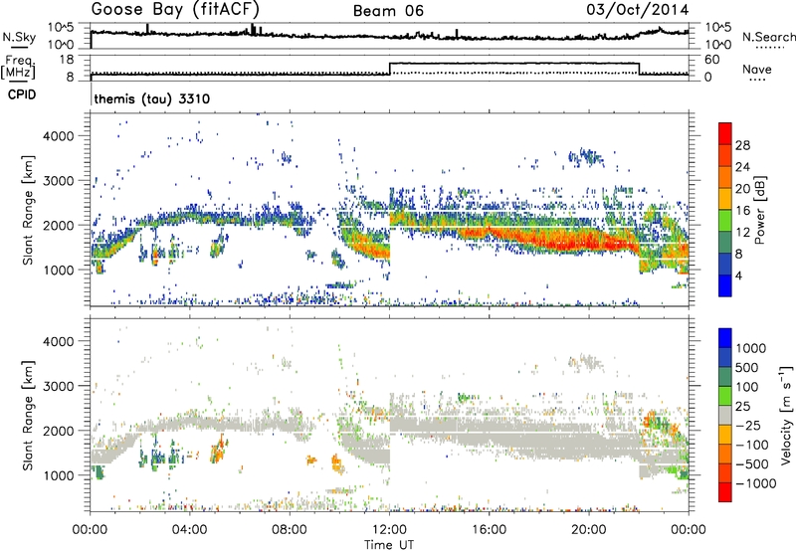Viewport: 796px width, 551px height.
Task: Click the power colorbar's yellow segment near 16
Action: pyautogui.click(x=725, y=198)
